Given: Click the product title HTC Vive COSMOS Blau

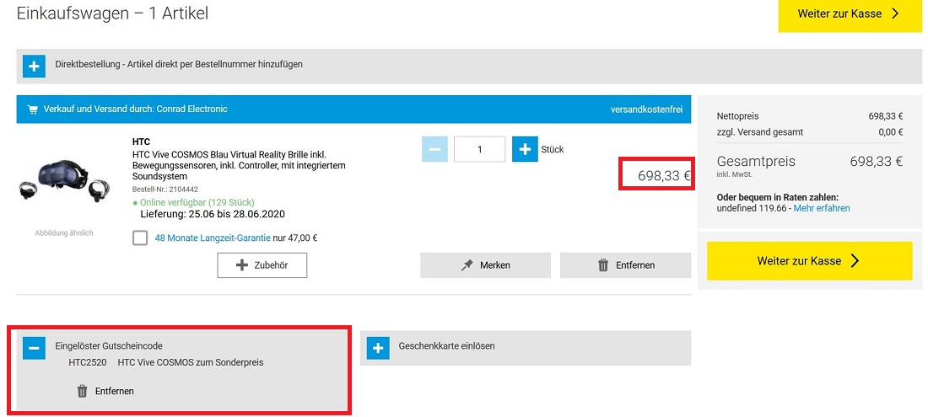Looking at the screenshot, I should pyautogui.click(x=239, y=165).
